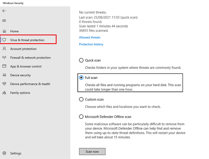Go to Home in the sidebar

tap(14, 31)
